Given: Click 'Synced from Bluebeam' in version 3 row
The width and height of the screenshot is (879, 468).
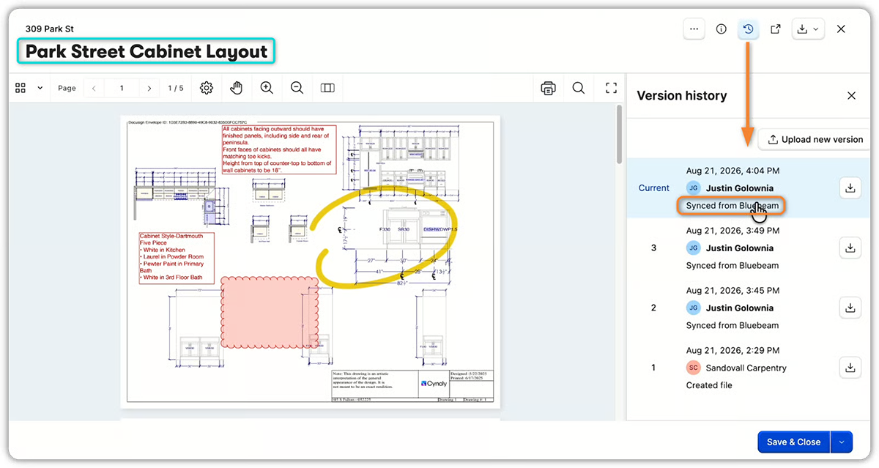Looking at the screenshot, I should pos(732,266).
